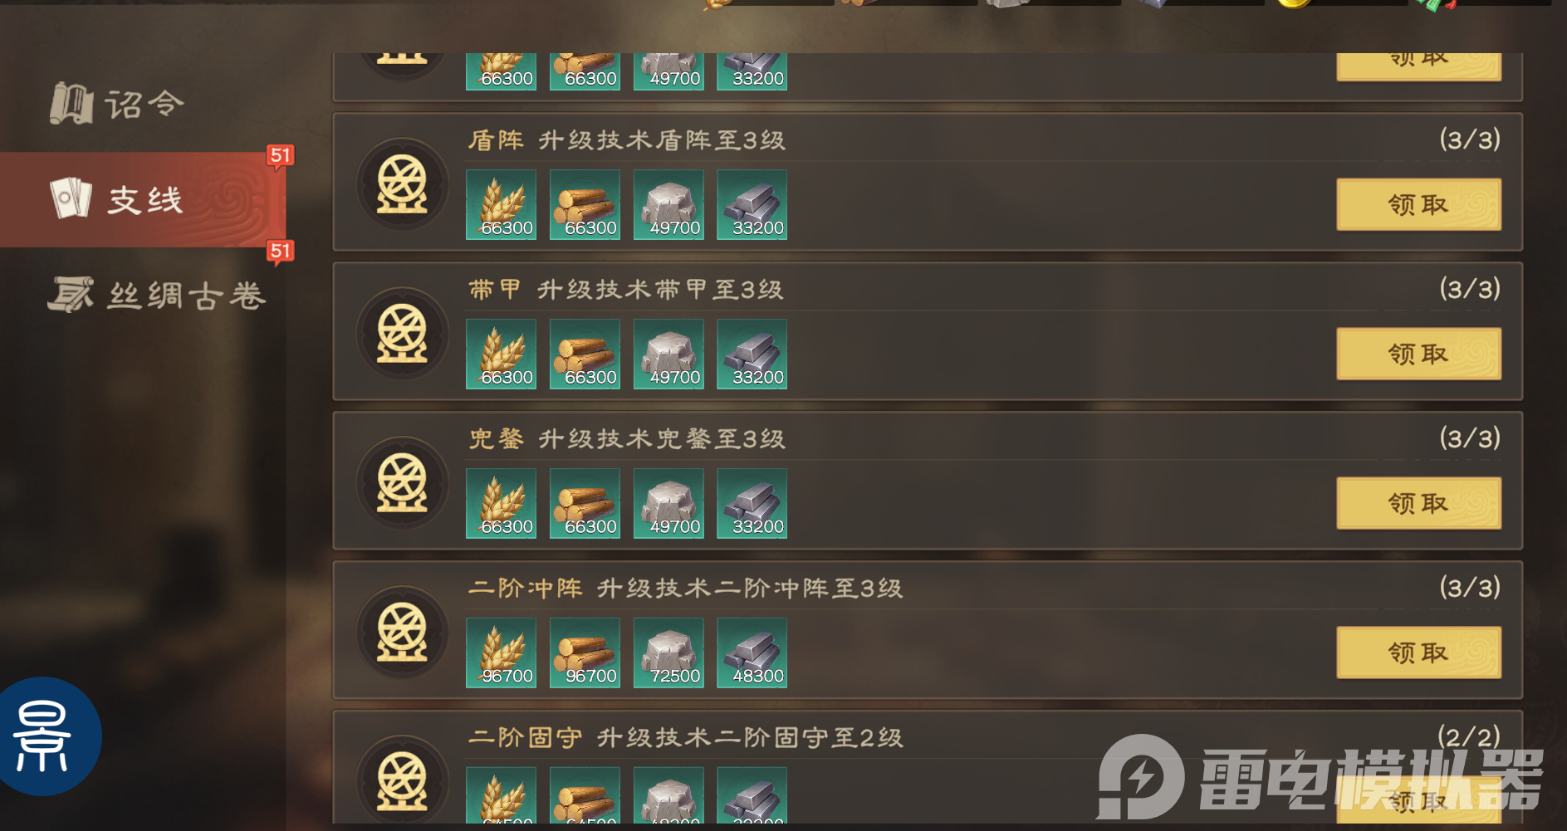Click the wheat reward icon in 盾阵 row

pos(501,205)
